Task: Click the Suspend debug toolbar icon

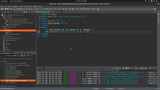Action: [x=20, y=9]
